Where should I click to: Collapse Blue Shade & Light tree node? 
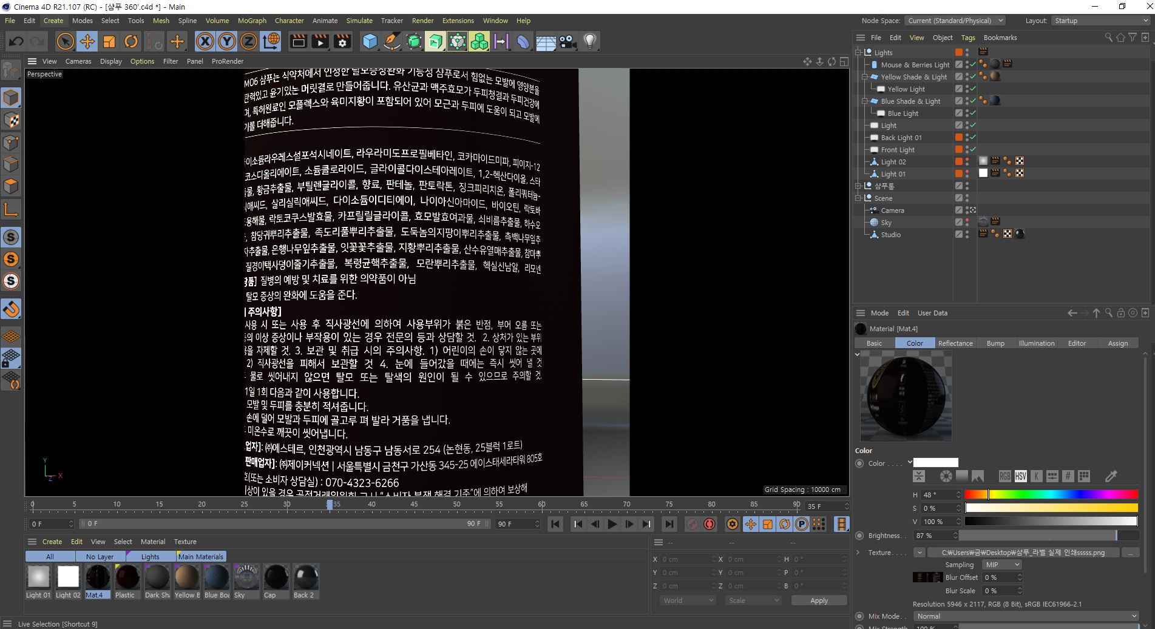865,101
